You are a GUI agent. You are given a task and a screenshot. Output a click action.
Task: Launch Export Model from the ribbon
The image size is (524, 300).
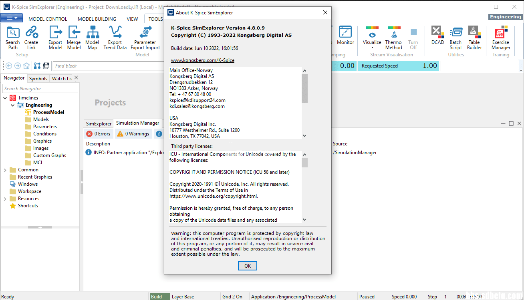coord(55,38)
